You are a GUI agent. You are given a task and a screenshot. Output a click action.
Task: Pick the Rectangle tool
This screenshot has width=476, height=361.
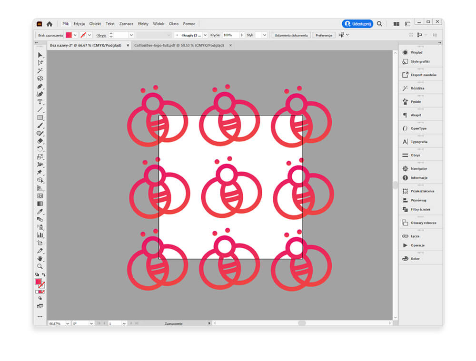point(40,117)
